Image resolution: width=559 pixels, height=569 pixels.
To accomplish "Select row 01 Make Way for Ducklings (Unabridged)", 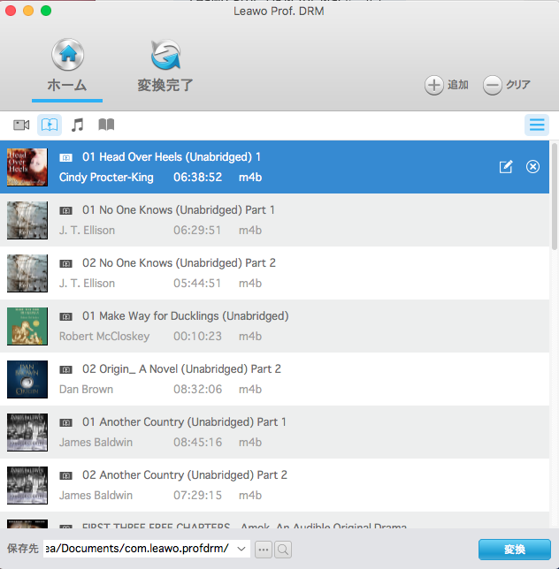I will point(274,326).
